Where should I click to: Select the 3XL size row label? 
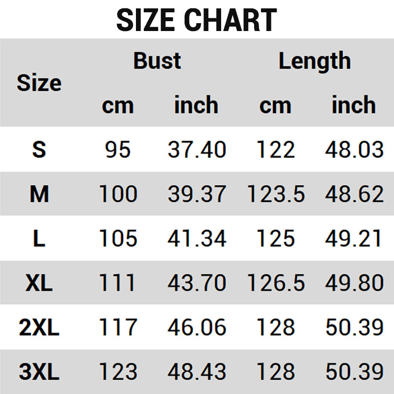click(39, 372)
